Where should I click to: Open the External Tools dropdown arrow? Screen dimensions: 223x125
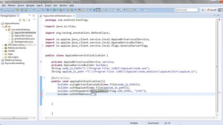click(x=64, y=10)
